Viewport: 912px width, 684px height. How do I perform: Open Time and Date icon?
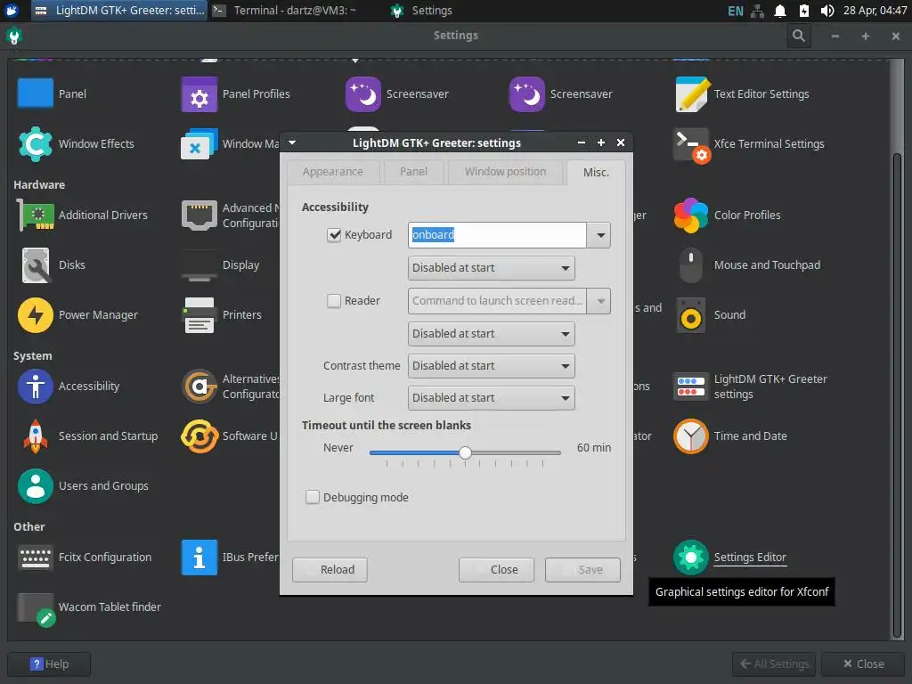point(690,436)
